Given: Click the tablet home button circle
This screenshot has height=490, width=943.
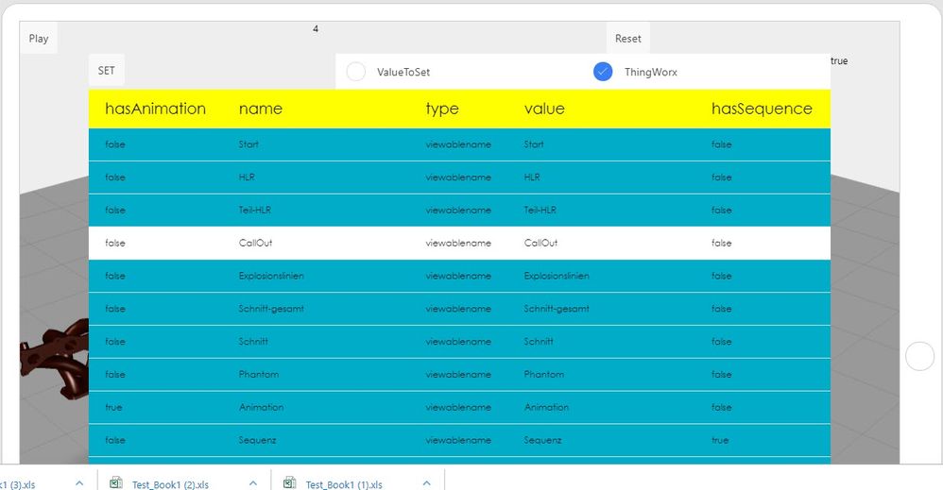Looking at the screenshot, I should 919,356.
